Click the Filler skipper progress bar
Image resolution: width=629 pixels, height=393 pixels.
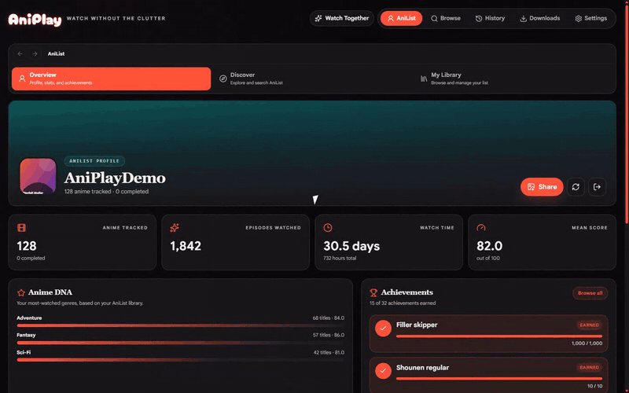point(499,336)
